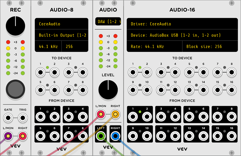Open AUDIO-16 Device: AudioBox USB selector
The width and height of the screenshot is (241, 156).
(182, 35)
